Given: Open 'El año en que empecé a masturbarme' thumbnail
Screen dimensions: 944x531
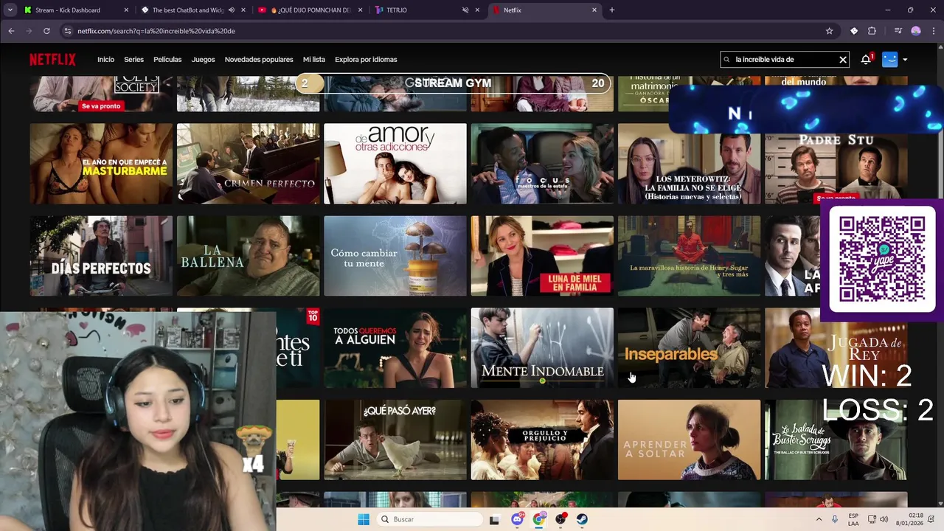Looking at the screenshot, I should click(101, 164).
